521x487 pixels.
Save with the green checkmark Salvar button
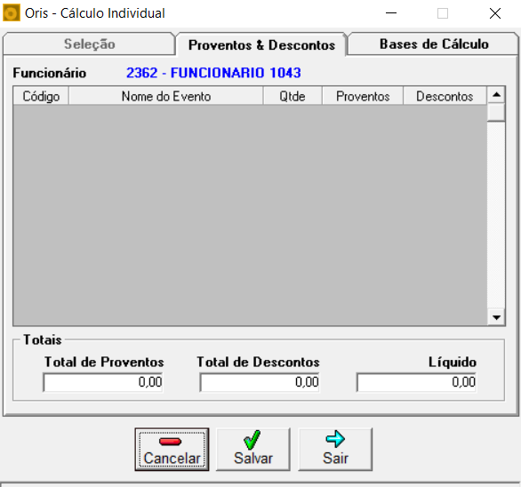pyautogui.click(x=253, y=449)
